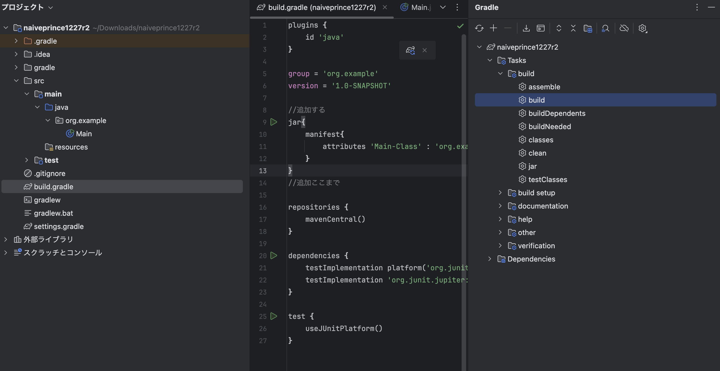Expand all nodes in Gradle tree
The height and width of the screenshot is (371, 720).
559,28
